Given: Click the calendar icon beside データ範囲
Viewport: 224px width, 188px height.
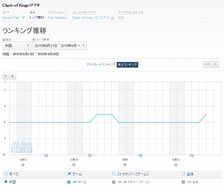Looking at the screenshot, I should click(34, 40).
